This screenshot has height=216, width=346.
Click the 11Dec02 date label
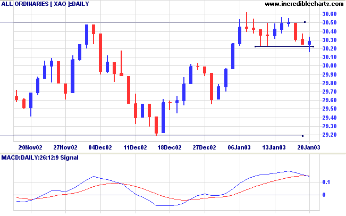coord(135,147)
